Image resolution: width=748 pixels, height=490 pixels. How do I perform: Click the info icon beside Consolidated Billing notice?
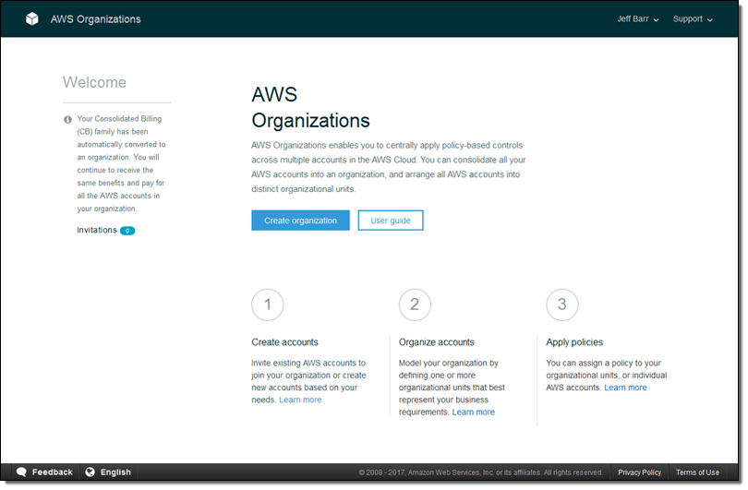point(67,119)
